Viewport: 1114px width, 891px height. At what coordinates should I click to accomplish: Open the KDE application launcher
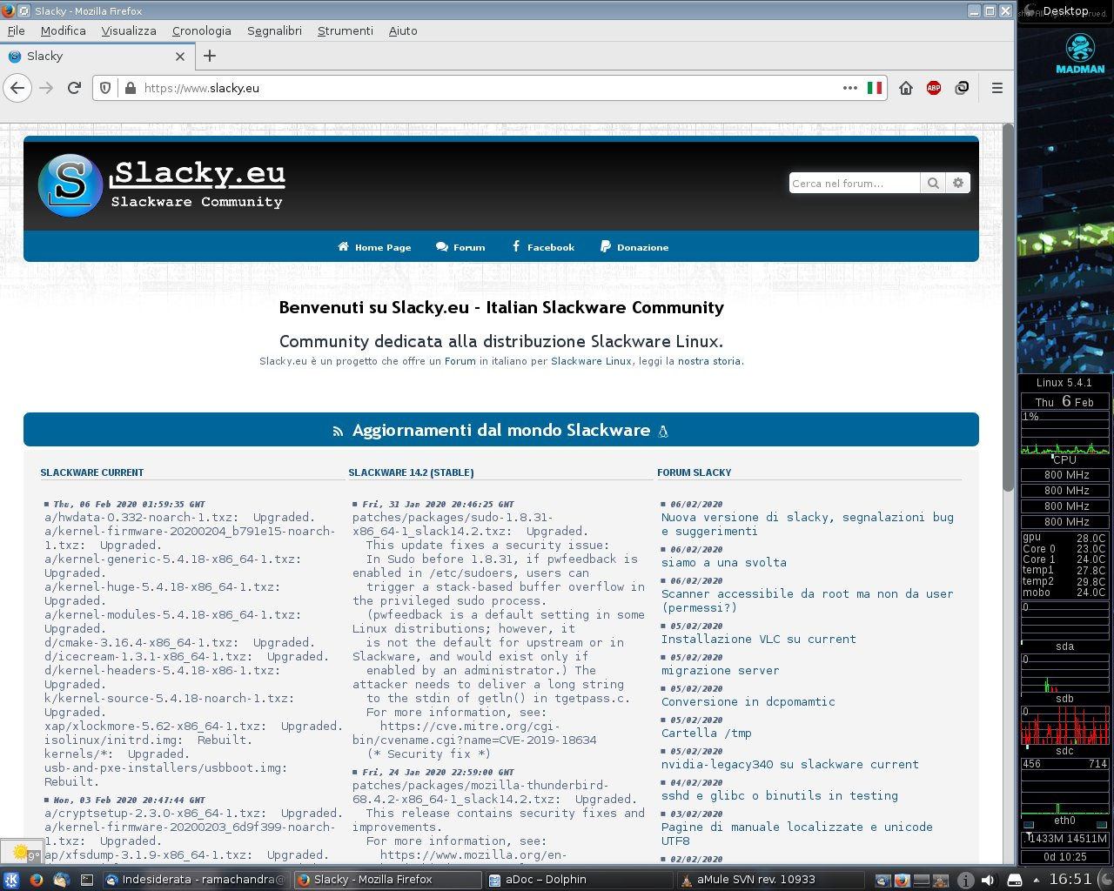tap(11, 880)
